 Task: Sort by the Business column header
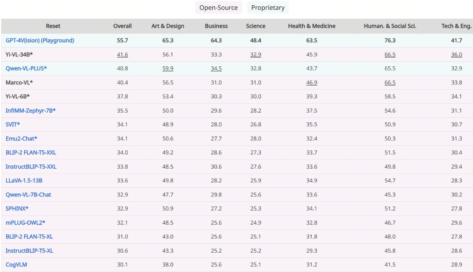[216, 26]
